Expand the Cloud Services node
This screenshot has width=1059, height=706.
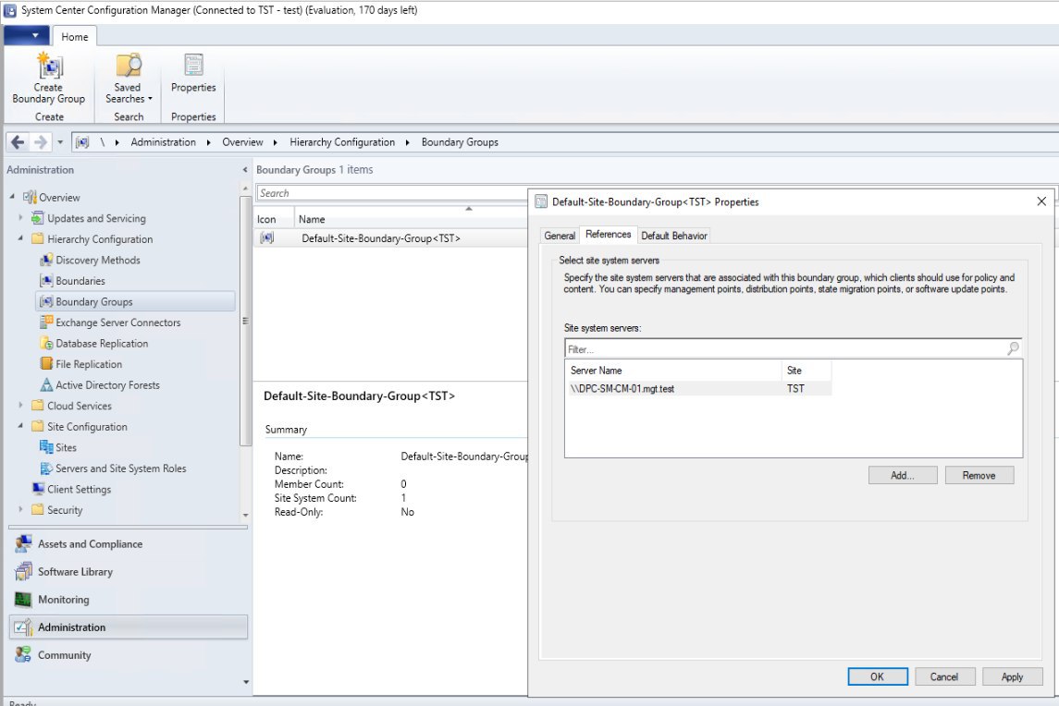pos(20,405)
